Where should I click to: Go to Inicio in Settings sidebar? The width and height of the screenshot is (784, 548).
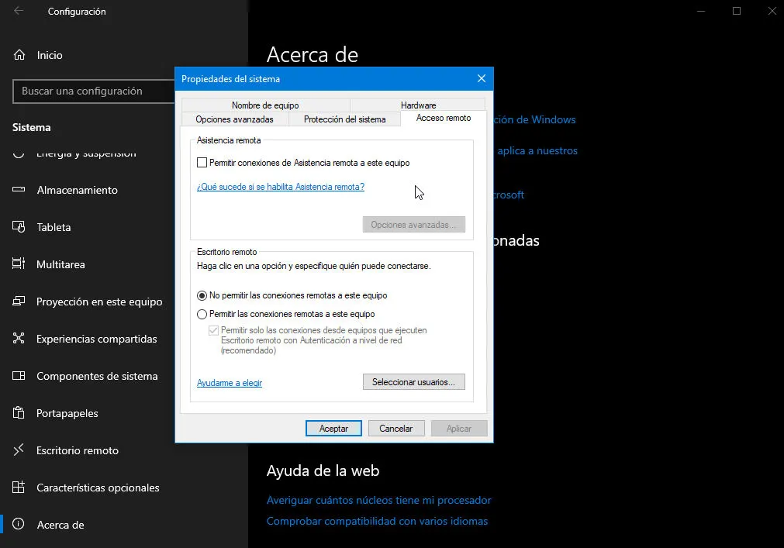point(124,55)
